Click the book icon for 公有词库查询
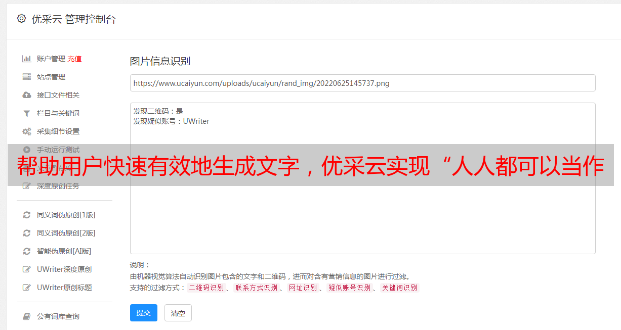This screenshot has width=621, height=330. point(27,316)
